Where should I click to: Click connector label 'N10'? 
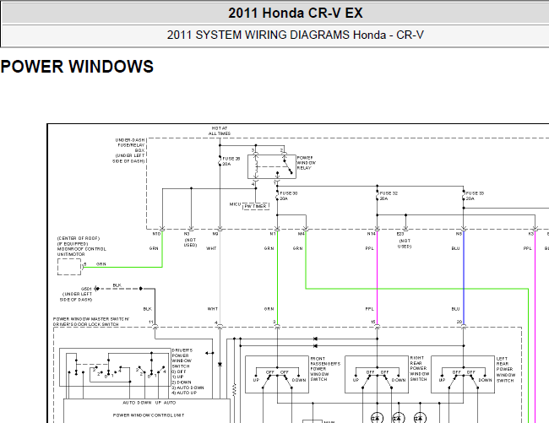click(156, 234)
